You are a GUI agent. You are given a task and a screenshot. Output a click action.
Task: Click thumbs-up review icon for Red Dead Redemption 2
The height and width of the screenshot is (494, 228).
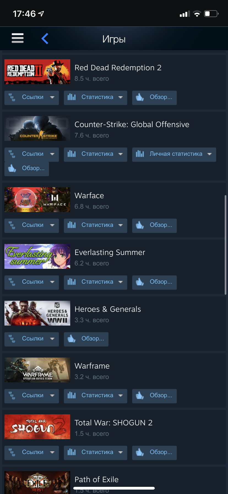click(140, 97)
